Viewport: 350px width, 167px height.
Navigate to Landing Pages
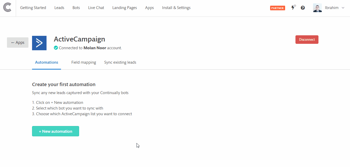pos(125,8)
